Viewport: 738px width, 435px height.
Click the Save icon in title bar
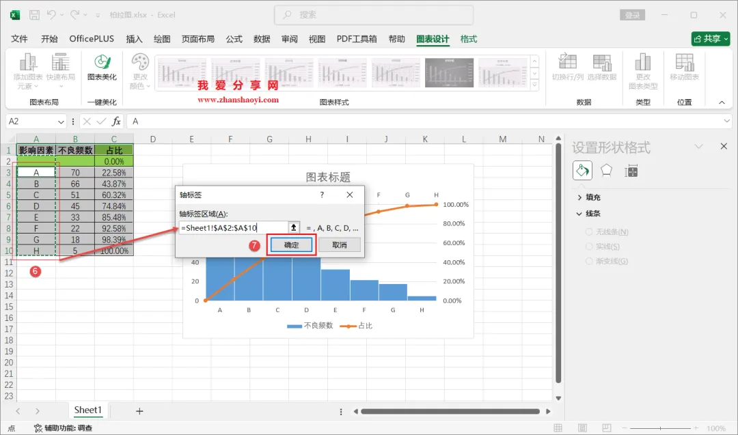click(34, 15)
